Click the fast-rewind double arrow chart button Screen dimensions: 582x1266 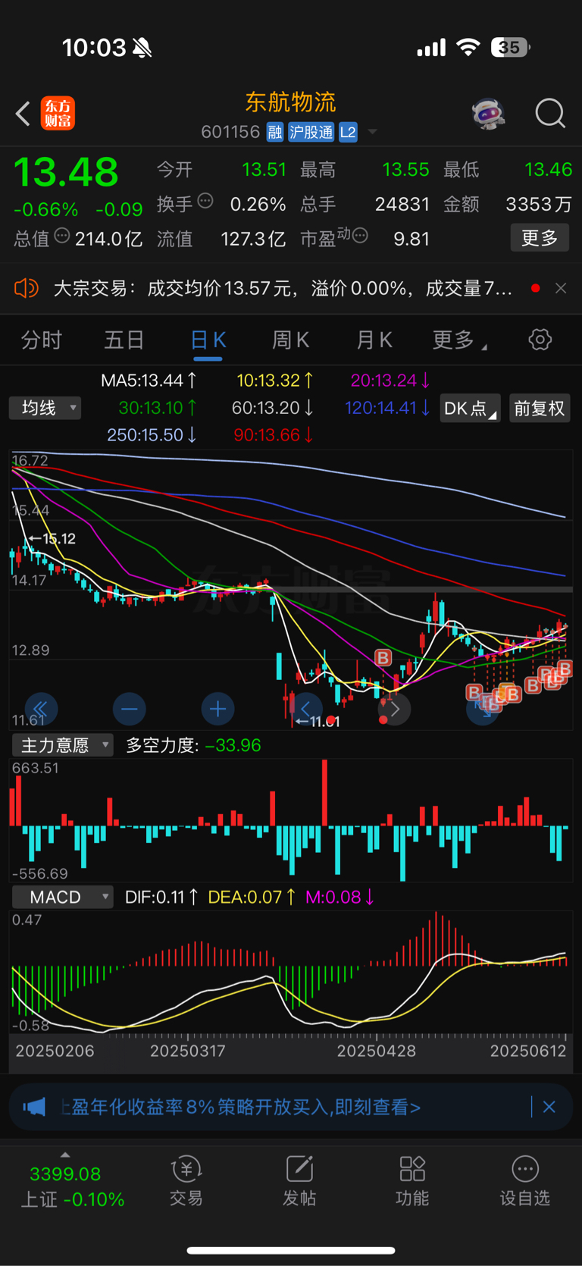tap(41, 710)
